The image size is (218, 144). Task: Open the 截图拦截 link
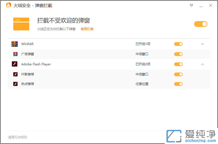[87, 29]
